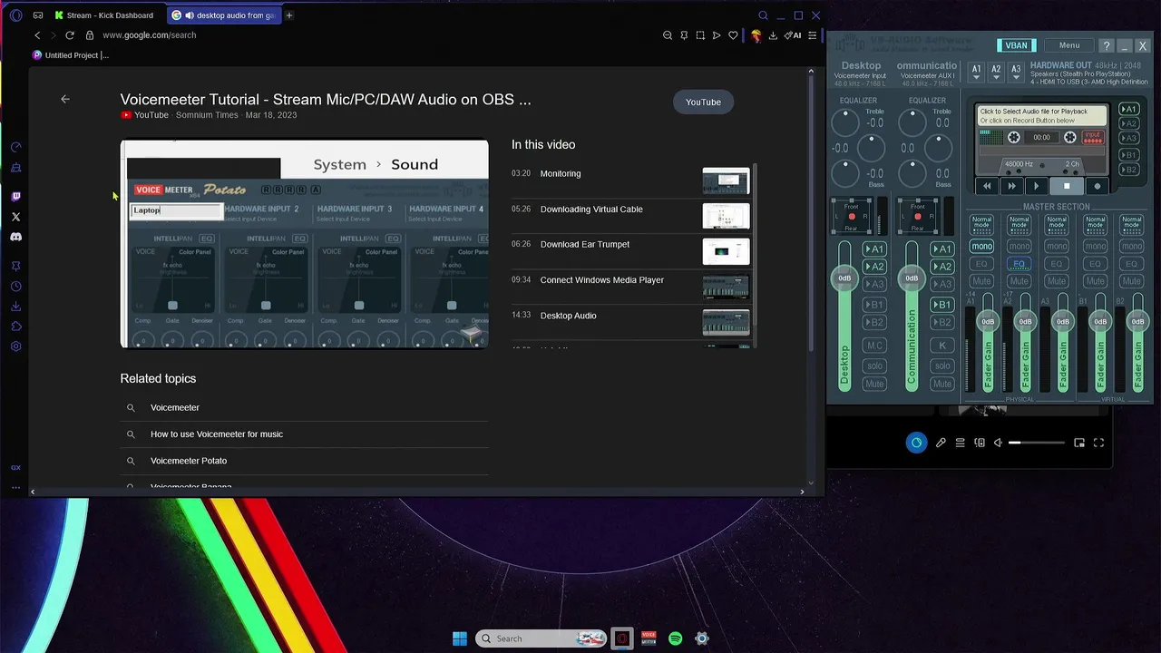
Task: Search related topic Voicemeeter Potato
Action: tap(304, 461)
